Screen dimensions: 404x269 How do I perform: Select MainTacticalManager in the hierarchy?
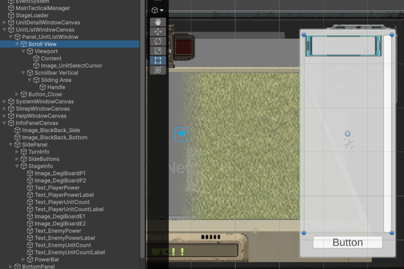[43, 8]
